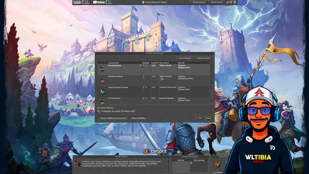Click Manage Clients in the top bar
The image size is (309, 174).
point(217,2)
